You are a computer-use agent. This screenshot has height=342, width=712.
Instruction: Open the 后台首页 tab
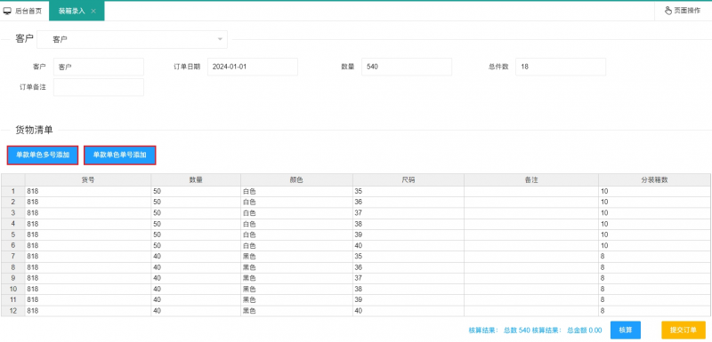coord(25,11)
